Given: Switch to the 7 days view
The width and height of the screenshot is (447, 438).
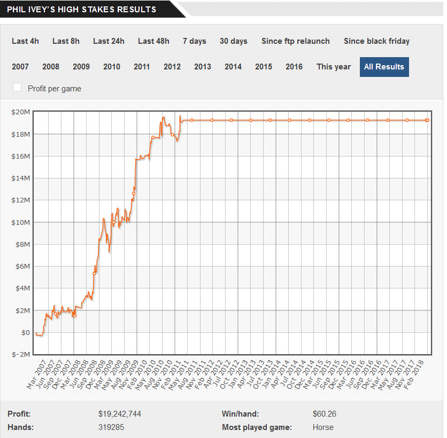Looking at the screenshot, I should [x=195, y=41].
